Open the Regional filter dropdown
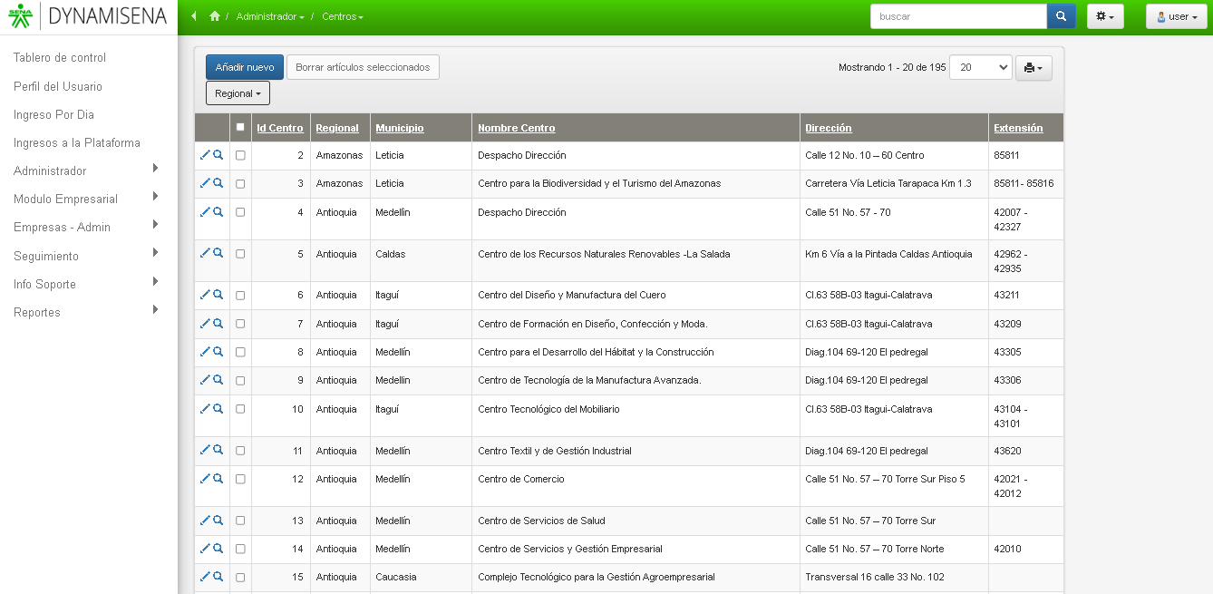This screenshot has height=594, width=1213. tap(238, 93)
